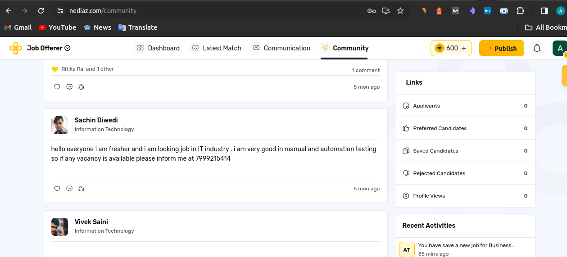Switch to Latest Match tab
Image resolution: width=567 pixels, height=257 pixels.
tap(216, 48)
